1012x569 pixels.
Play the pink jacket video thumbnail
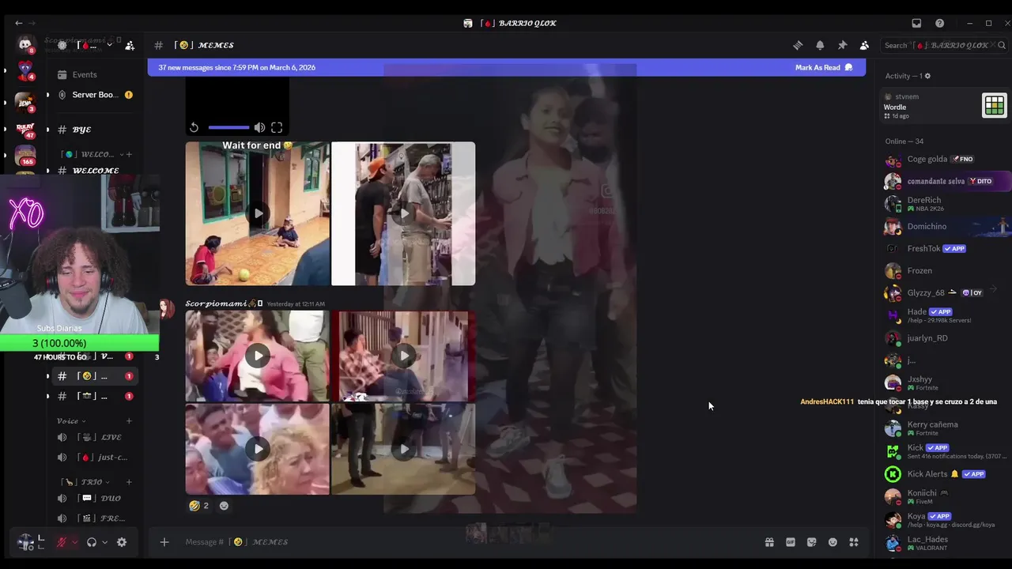258,356
